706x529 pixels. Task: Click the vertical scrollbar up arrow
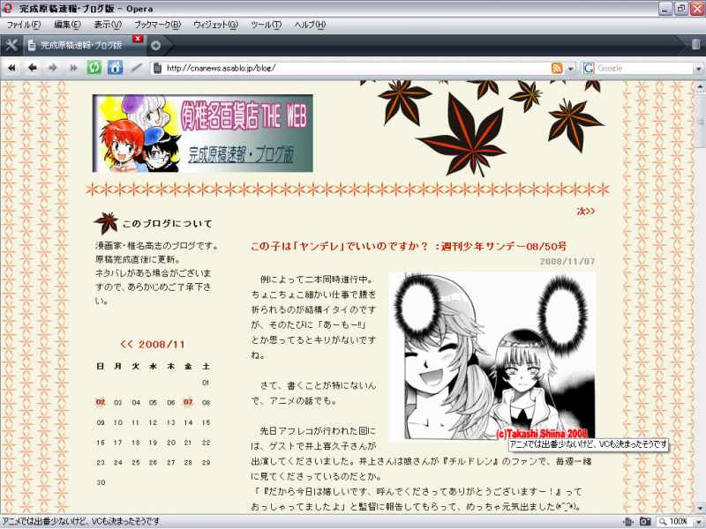[701, 86]
